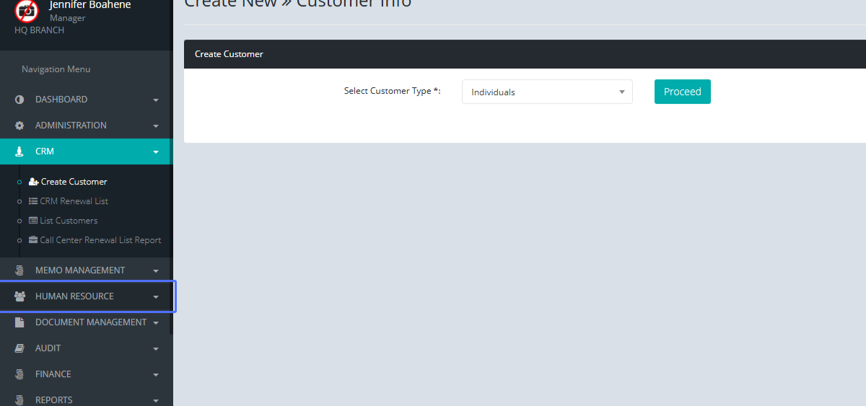Click the Finance sidebar icon
866x406 pixels.
click(x=19, y=374)
